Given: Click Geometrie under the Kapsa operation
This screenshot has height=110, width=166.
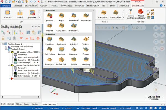Looking at the screenshot, I should pos(28,73).
